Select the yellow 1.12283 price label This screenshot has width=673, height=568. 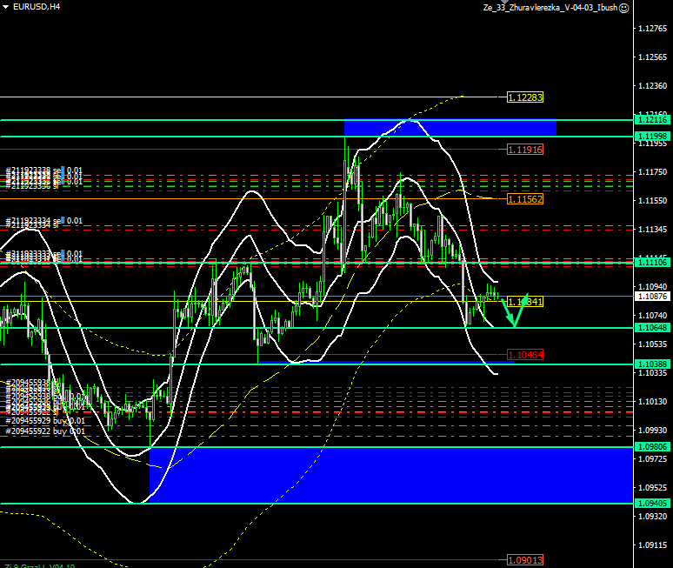point(524,97)
